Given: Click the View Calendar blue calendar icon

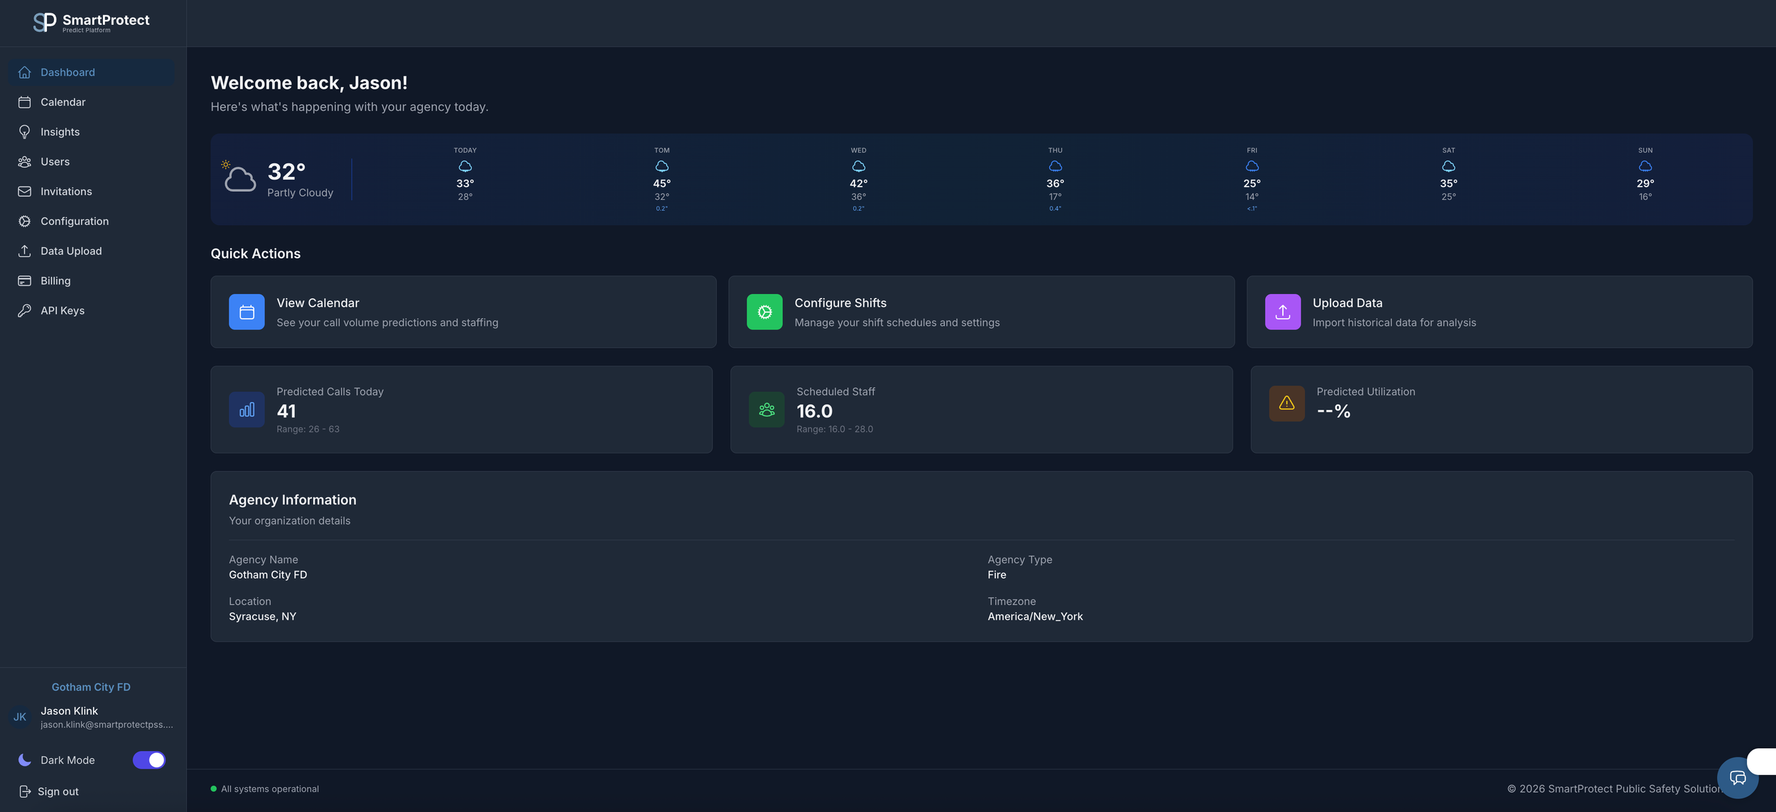Looking at the screenshot, I should [x=246, y=311].
